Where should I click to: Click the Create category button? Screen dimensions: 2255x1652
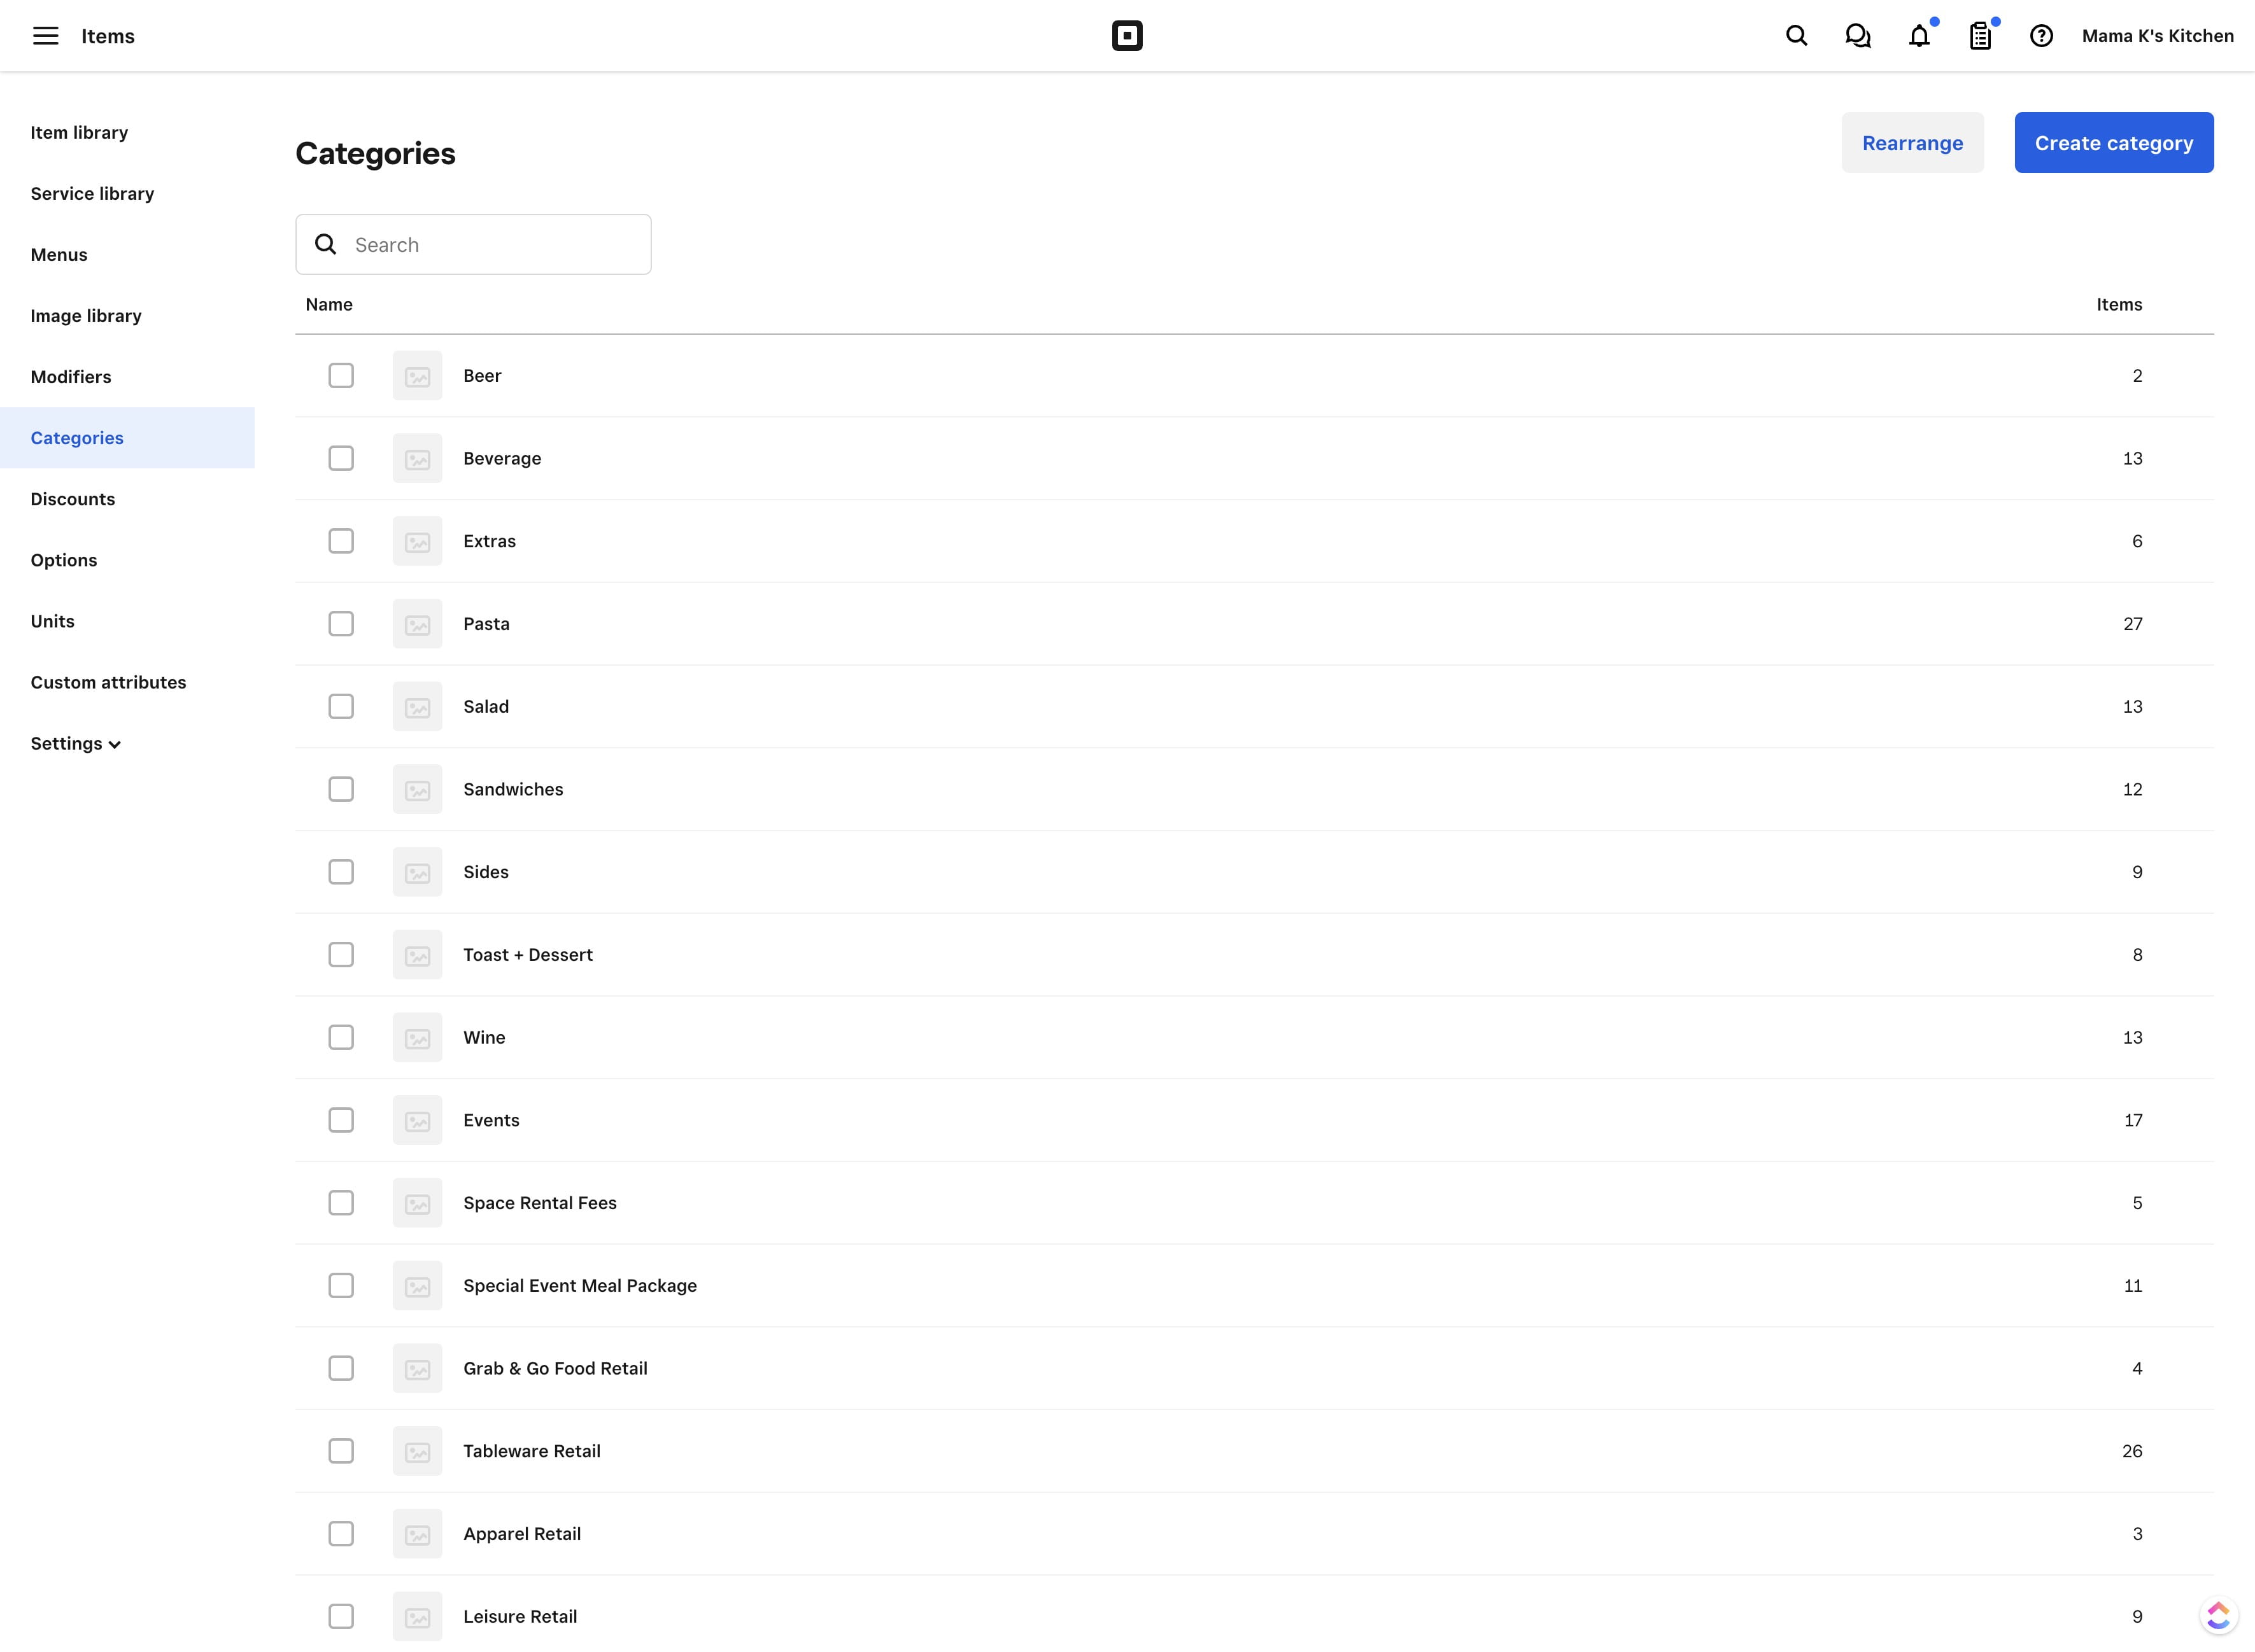coord(2114,142)
